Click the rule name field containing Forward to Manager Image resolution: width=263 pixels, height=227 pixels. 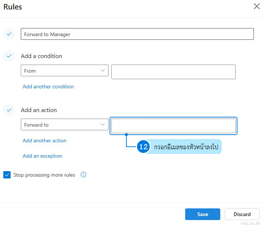coord(137,34)
